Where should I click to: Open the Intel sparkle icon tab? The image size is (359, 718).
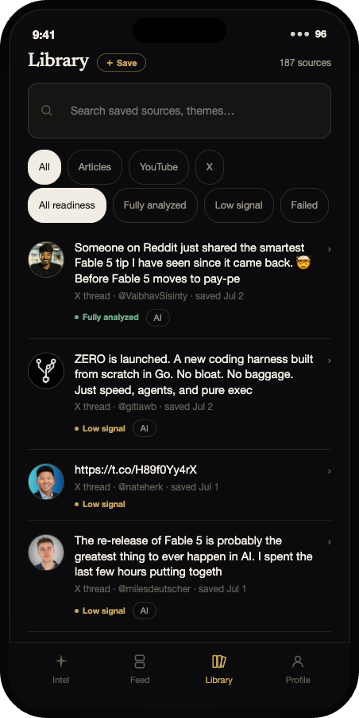point(60,661)
